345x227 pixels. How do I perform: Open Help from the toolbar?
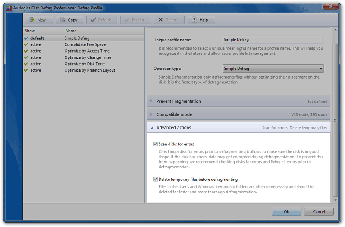click(201, 20)
